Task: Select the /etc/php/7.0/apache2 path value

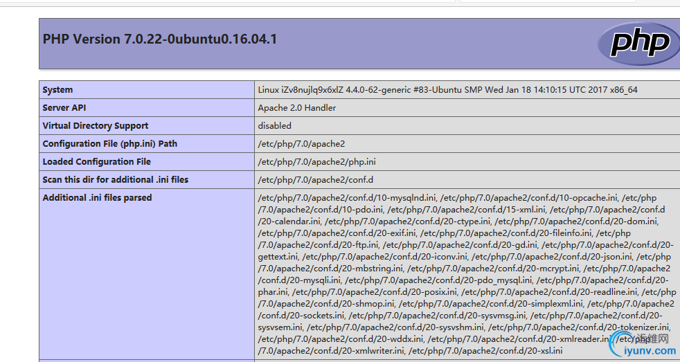Action: [x=301, y=144]
